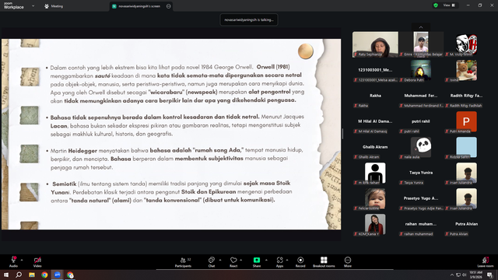Expand audio options arrow beside Audio

[22, 260]
